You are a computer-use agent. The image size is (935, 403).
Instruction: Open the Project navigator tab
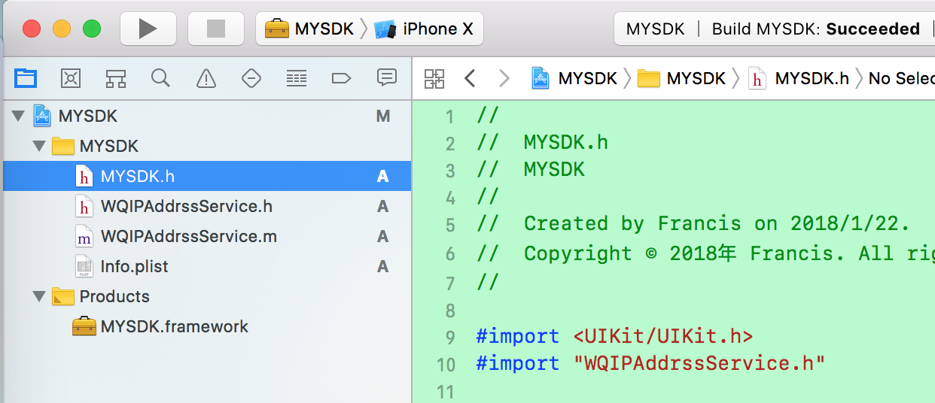pyautogui.click(x=26, y=77)
